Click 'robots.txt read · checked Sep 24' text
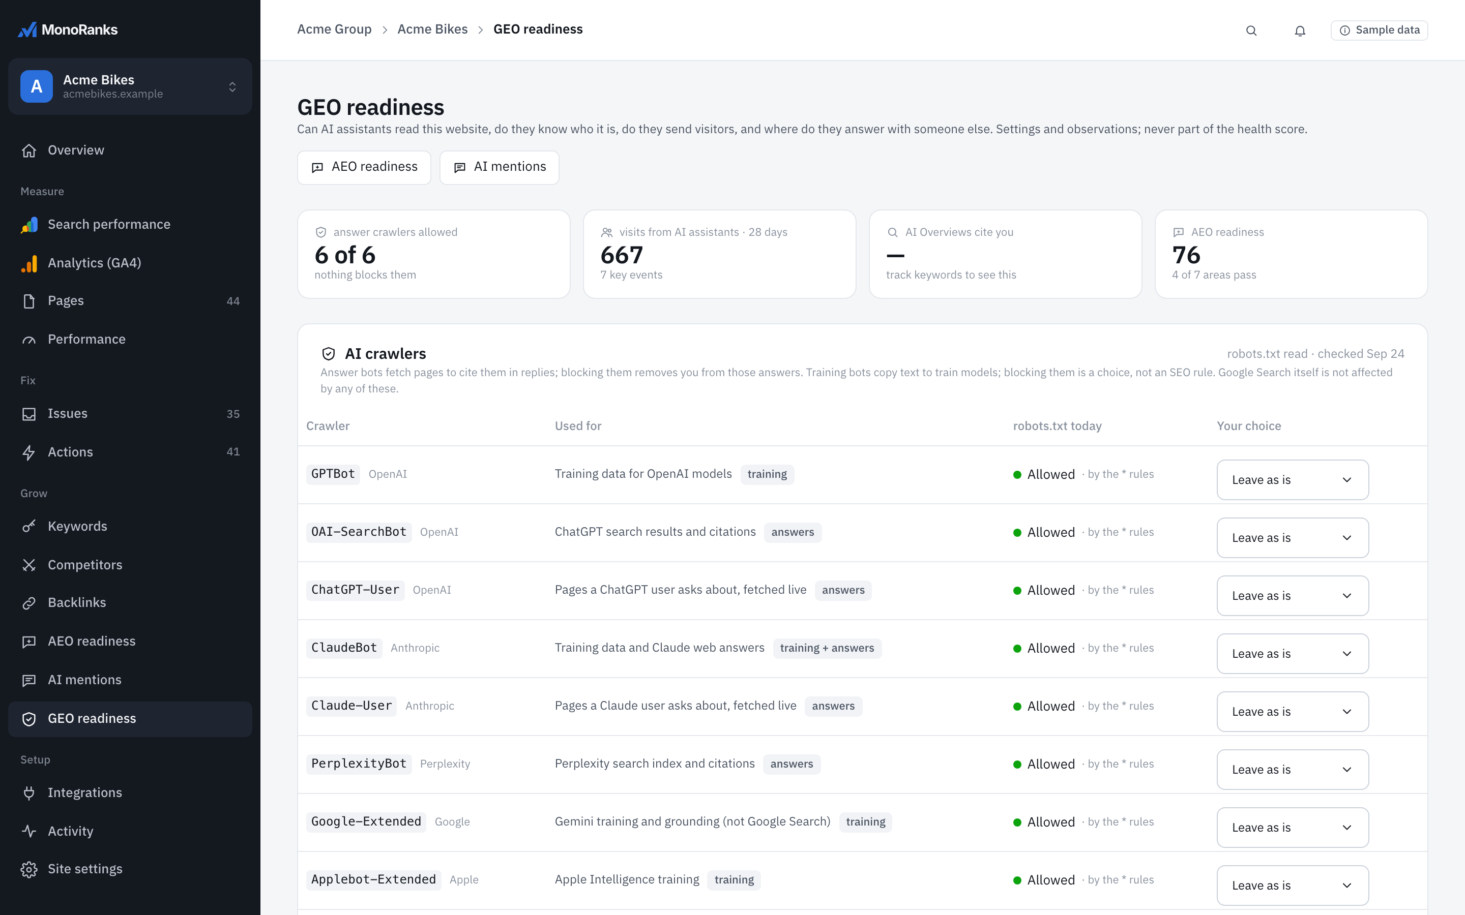Image resolution: width=1465 pixels, height=915 pixels. coord(1315,354)
